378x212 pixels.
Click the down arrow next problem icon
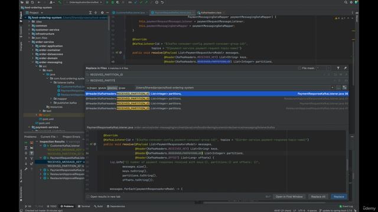(x=26, y=164)
